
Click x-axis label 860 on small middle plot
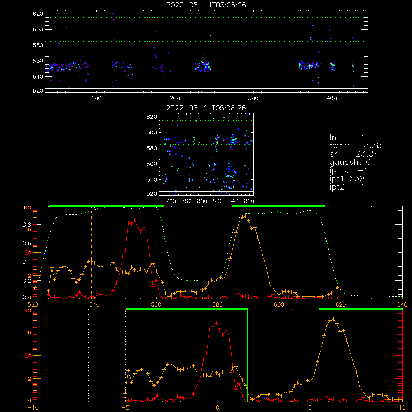(249, 201)
